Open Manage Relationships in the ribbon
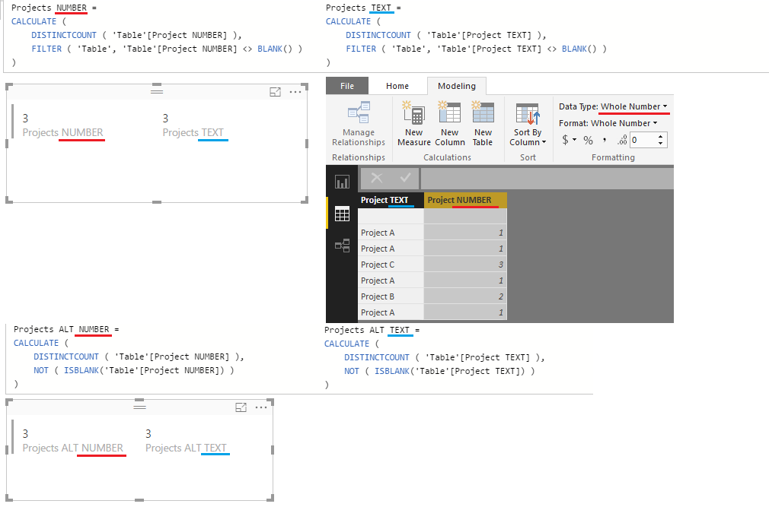 [x=359, y=124]
